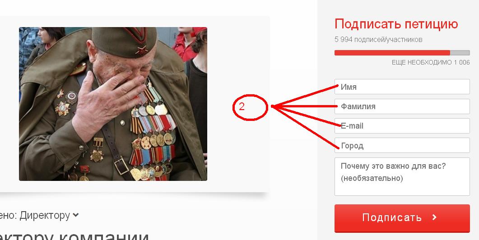The height and width of the screenshot is (240, 479).
Task: Open the veteran photo thumbnail
Action: [113, 104]
